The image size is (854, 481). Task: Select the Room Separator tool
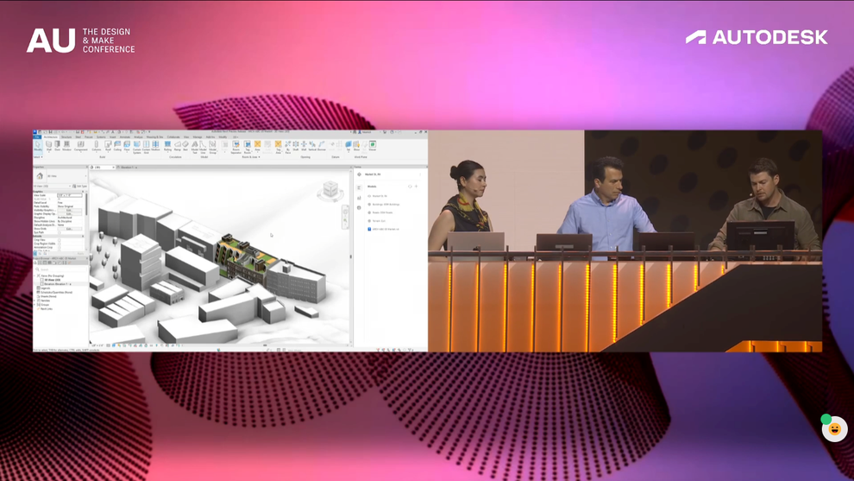tap(235, 148)
